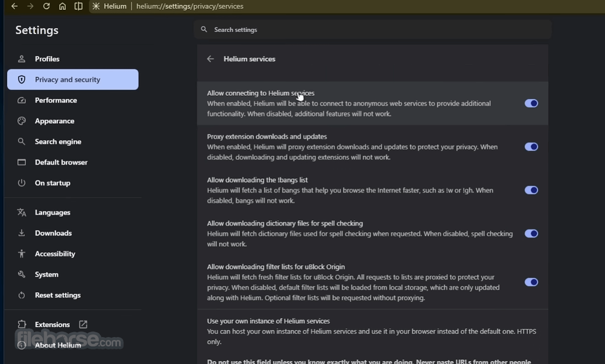Toggle the split view book icon
The width and height of the screenshot is (605, 364).
(78, 6)
